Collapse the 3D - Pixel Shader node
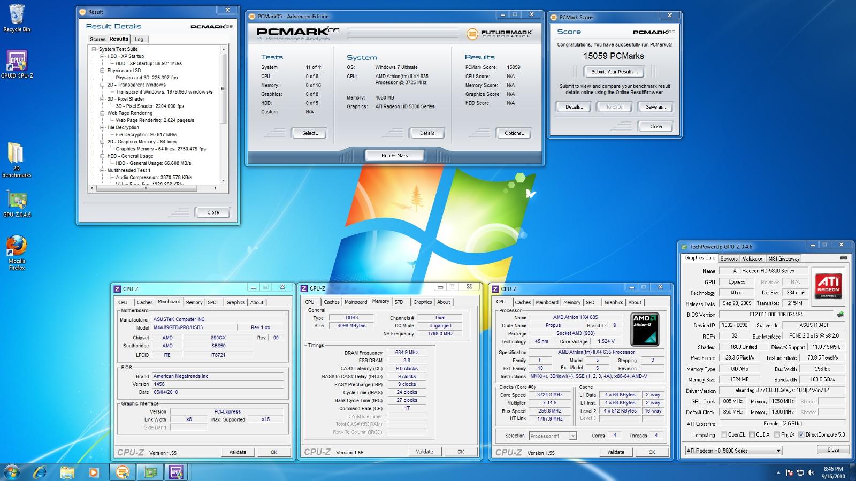The image size is (856, 481). click(x=102, y=99)
